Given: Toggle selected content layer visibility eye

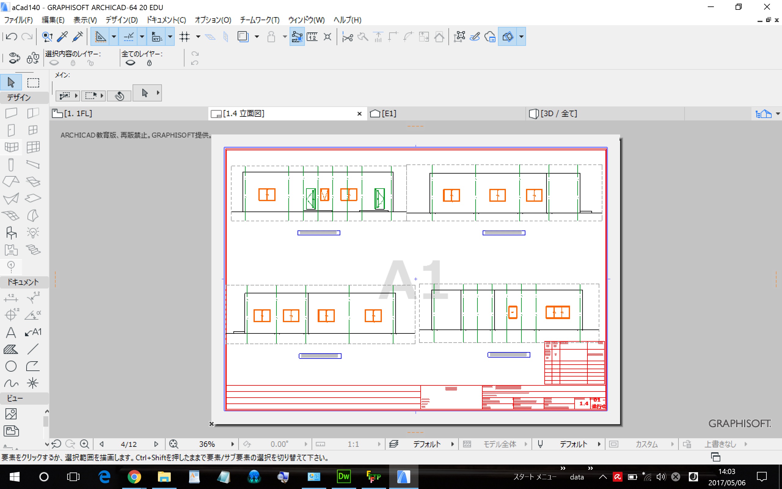Looking at the screenshot, I should tap(54, 63).
